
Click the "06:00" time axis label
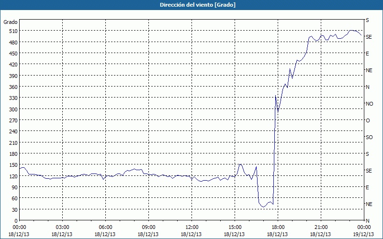pyautogui.click(x=105, y=228)
